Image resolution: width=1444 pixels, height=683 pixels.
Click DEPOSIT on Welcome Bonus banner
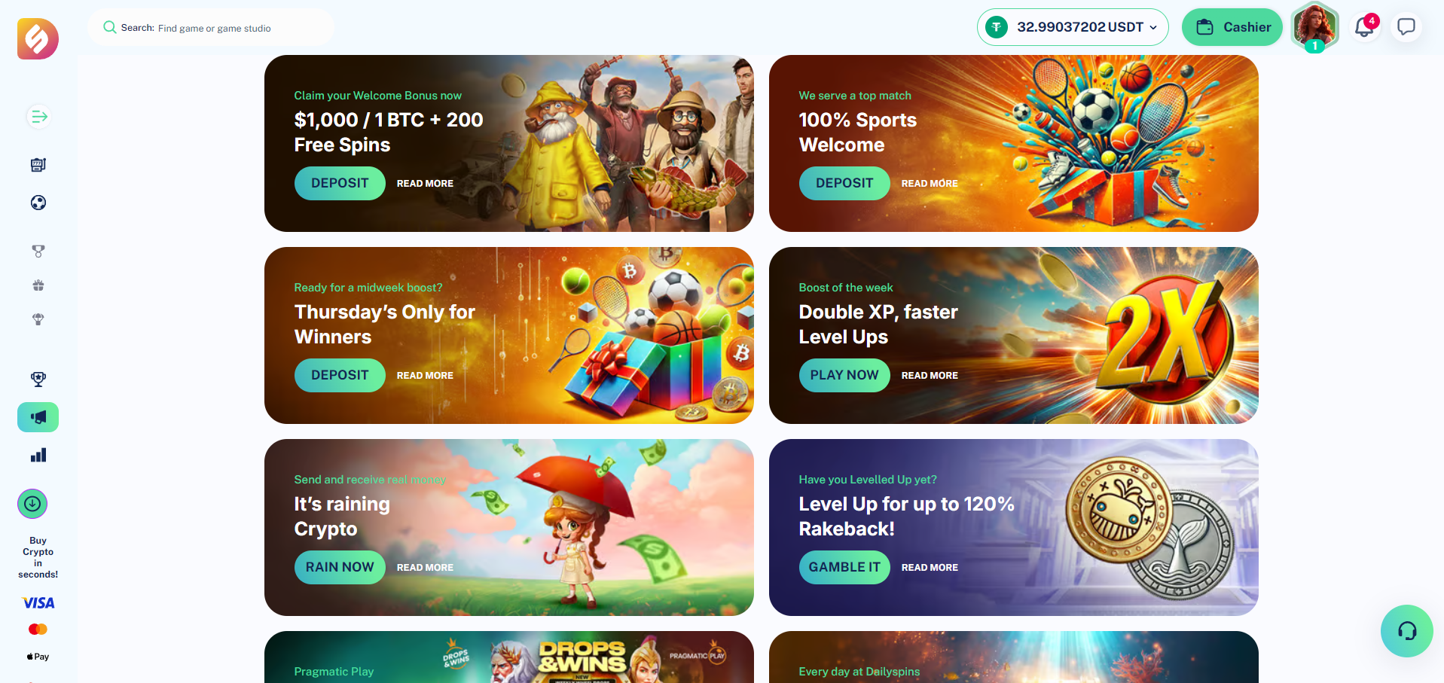point(340,183)
